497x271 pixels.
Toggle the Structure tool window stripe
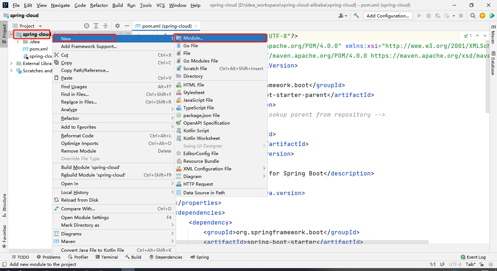pyautogui.click(x=4, y=205)
